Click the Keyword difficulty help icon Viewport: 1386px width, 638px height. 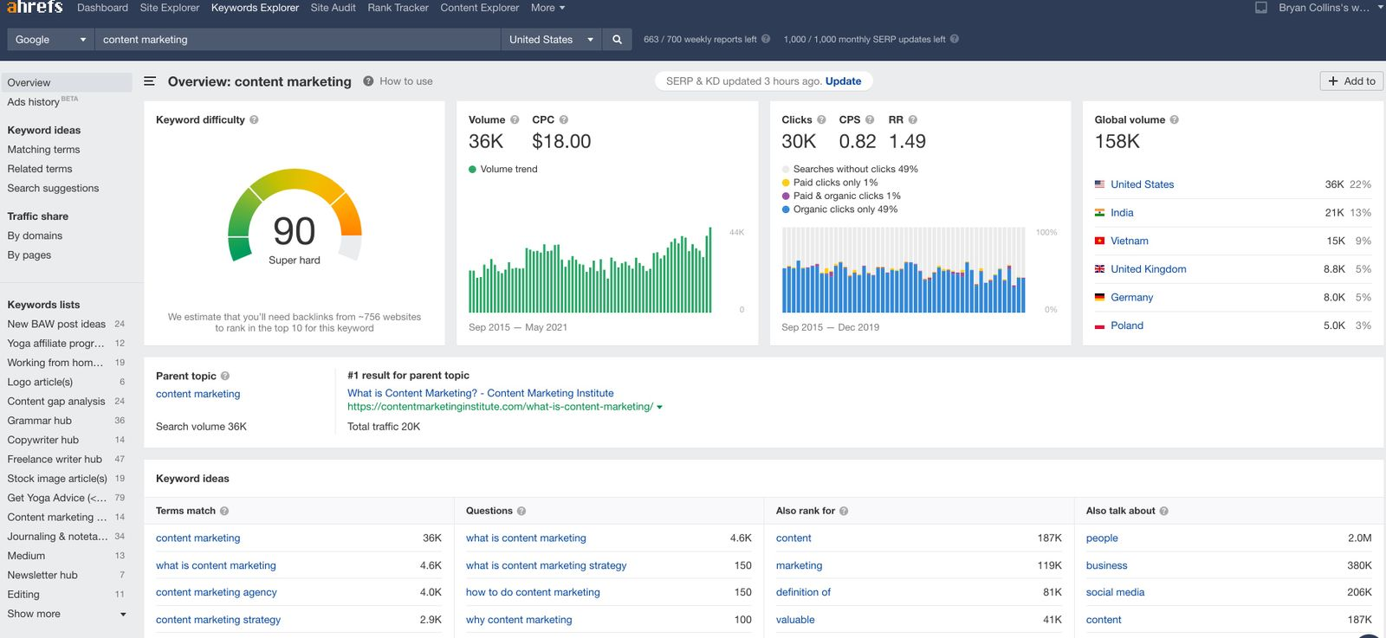pos(254,120)
